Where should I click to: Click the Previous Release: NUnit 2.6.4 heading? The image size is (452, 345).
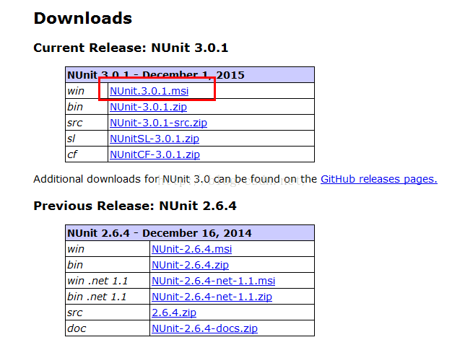[x=135, y=206]
